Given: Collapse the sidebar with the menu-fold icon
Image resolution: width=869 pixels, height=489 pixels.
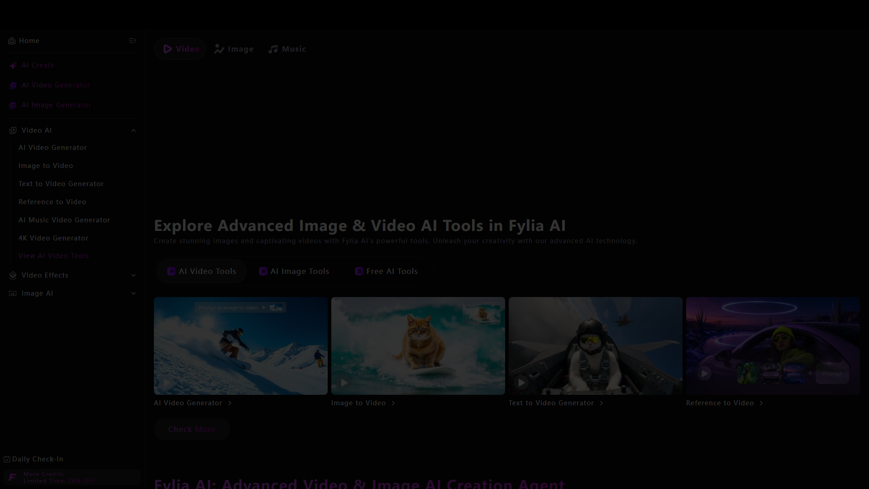Looking at the screenshot, I should pyautogui.click(x=133, y=41).
